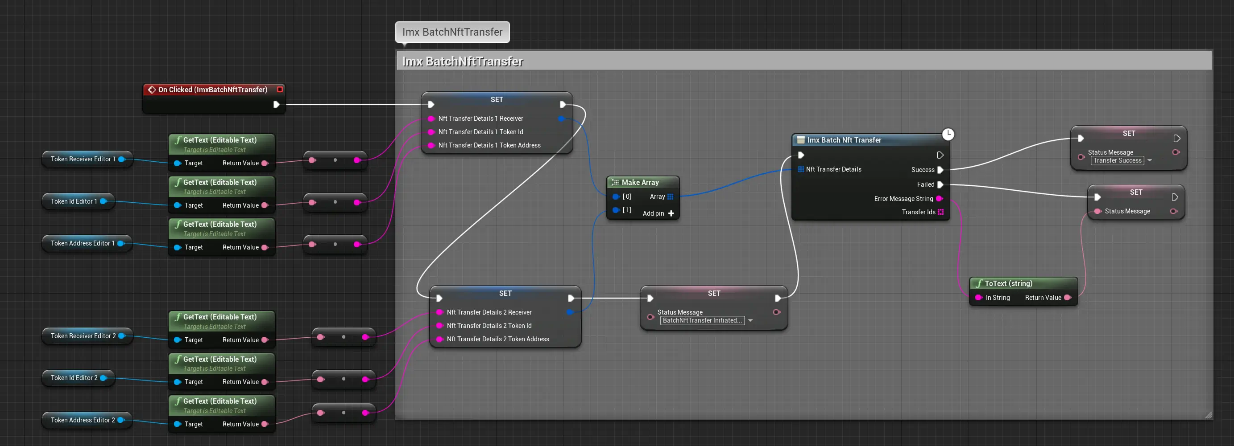This screenshot has height=446, width=1234.
Task: Expand the BatchNftTransfer Initiated text dropdown arrow
Action: 750,321
